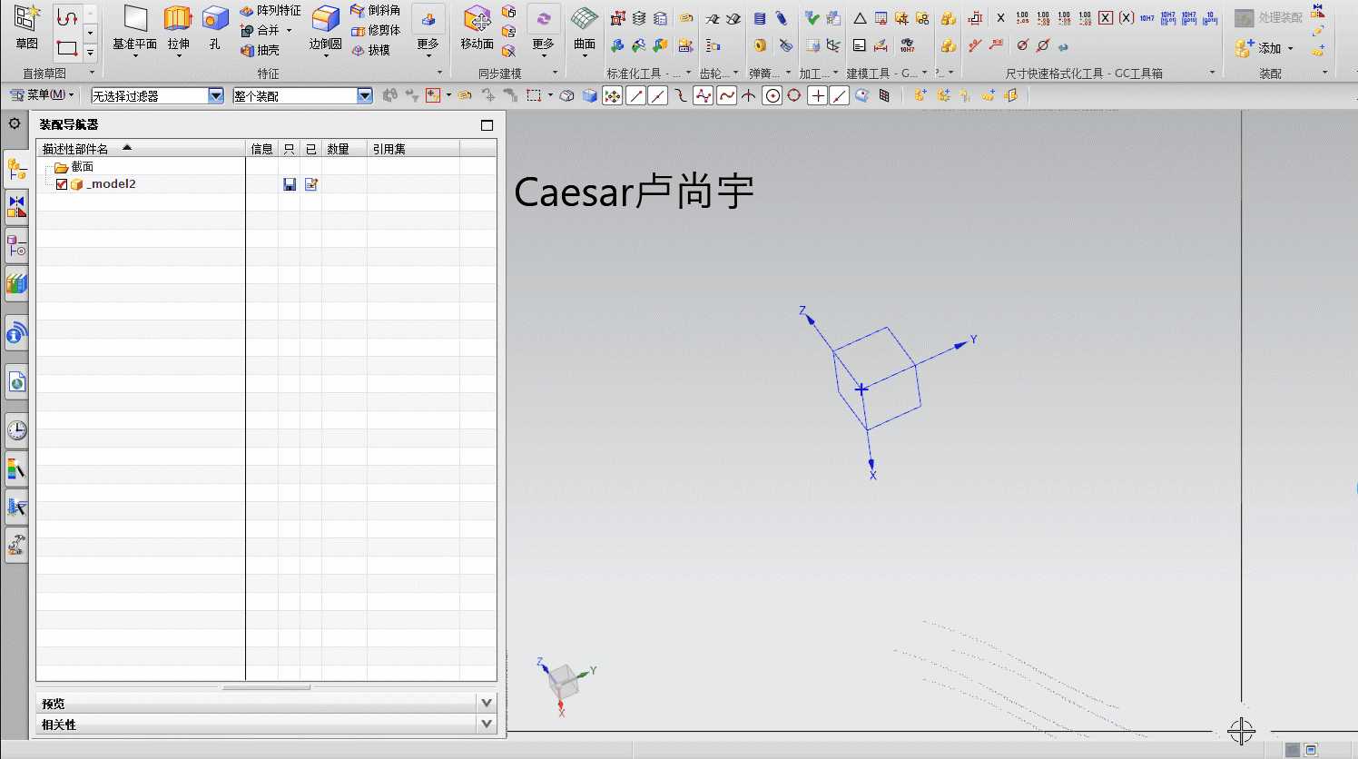Toggle the intersection snap option

(x=749, y=95)
